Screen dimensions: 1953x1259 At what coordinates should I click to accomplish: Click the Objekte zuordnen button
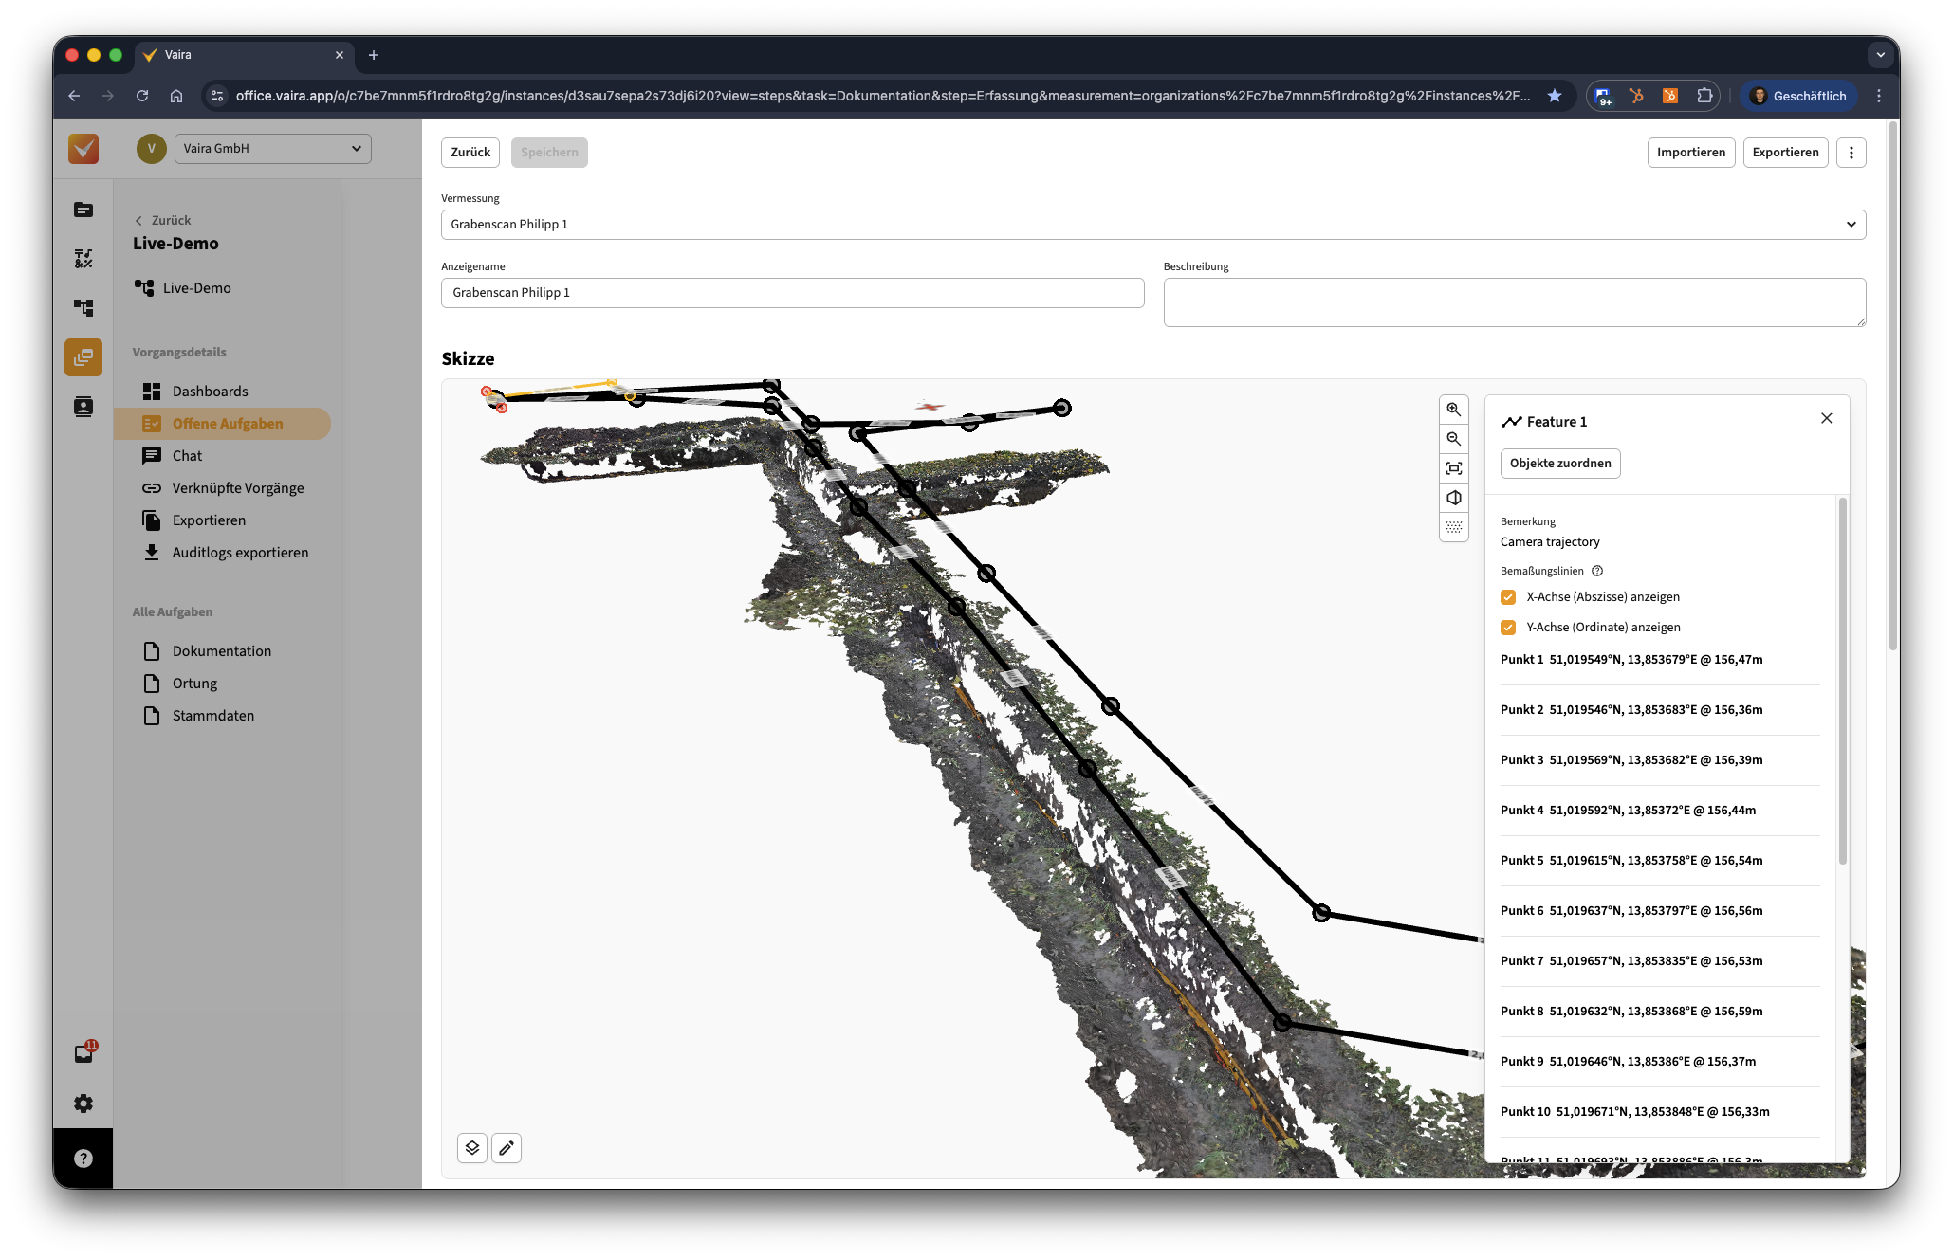coord(1559,464)
